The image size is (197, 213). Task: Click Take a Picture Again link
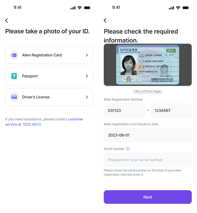point(148,91)
